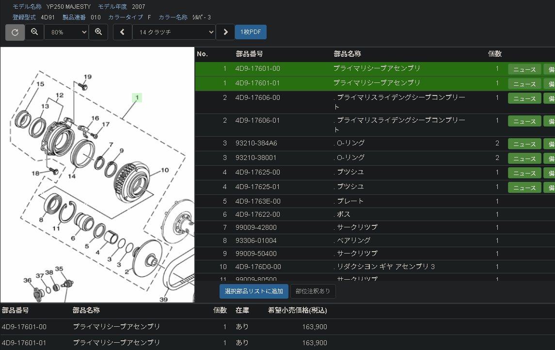Select part row 99009-42800 サークリツプ
Screen dimensions: 555x350
pos(375,227)
